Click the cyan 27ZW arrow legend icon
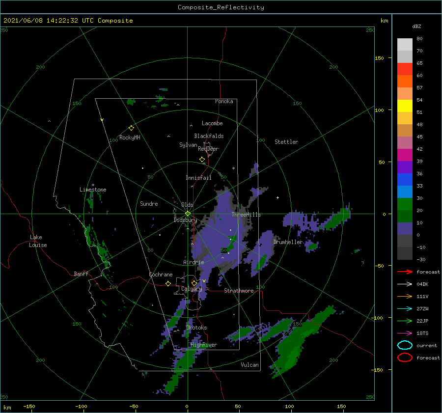Viewport: 442px width, 413px height. pyautogui.click(x=405, y=309)
